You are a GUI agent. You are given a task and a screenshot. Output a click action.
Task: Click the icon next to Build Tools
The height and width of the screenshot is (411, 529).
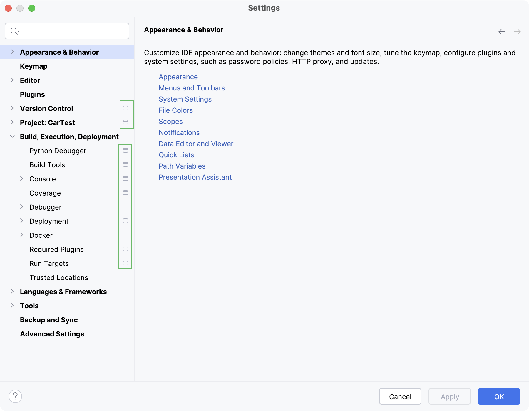(x=125, y=164)
